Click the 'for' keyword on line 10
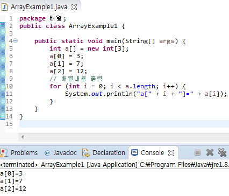 (55, 86)
